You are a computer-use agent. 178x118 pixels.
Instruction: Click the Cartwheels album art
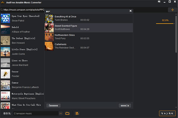pos(49,46)
